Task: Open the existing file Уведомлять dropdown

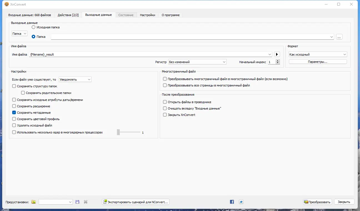Action: (75, 80)
